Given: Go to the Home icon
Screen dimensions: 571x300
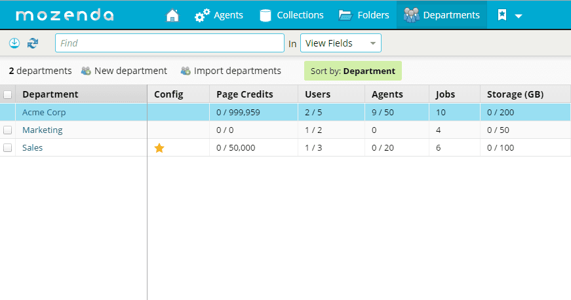Looking at the screenshot, I should pos(172,15).
